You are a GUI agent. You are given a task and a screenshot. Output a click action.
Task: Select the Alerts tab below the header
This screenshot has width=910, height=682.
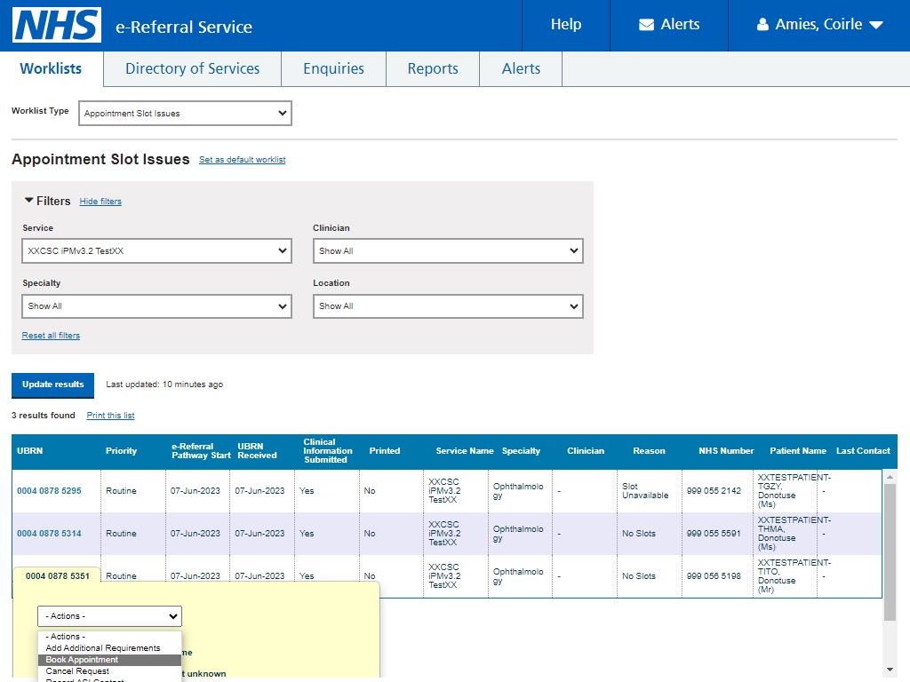coord(521,68)
